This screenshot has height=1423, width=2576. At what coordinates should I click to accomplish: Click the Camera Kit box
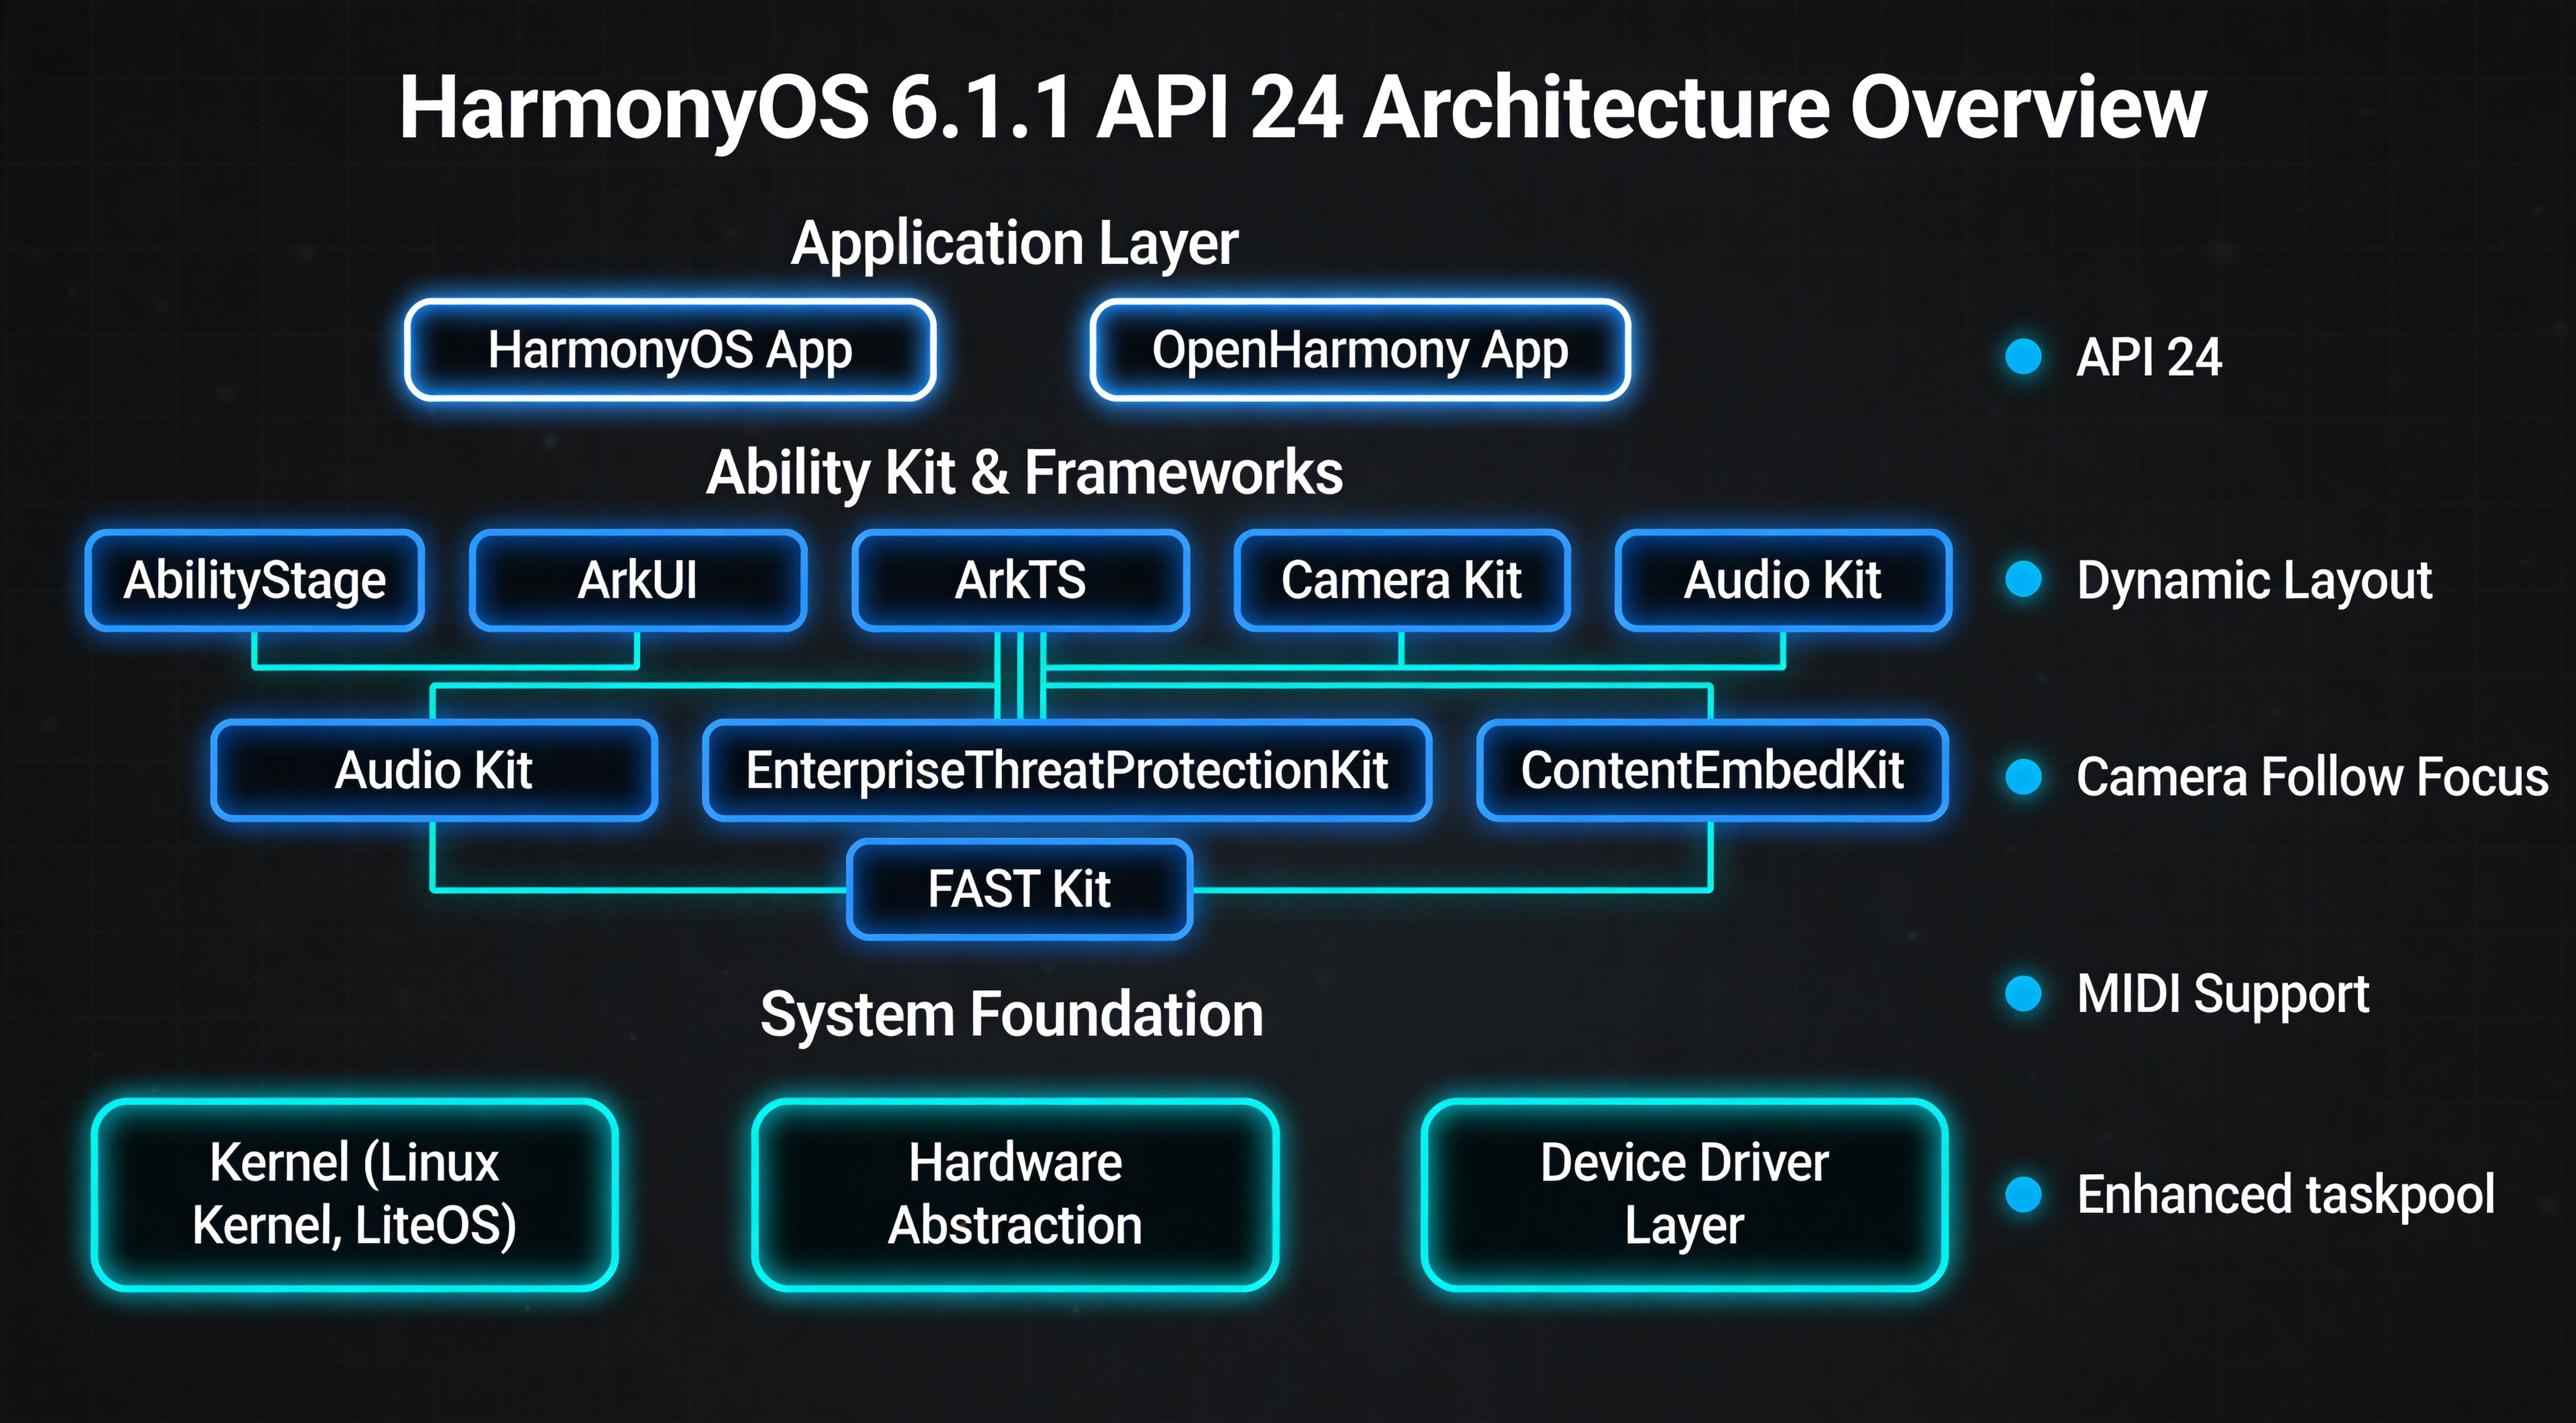pyautogui.click(x=1402, y=580)
